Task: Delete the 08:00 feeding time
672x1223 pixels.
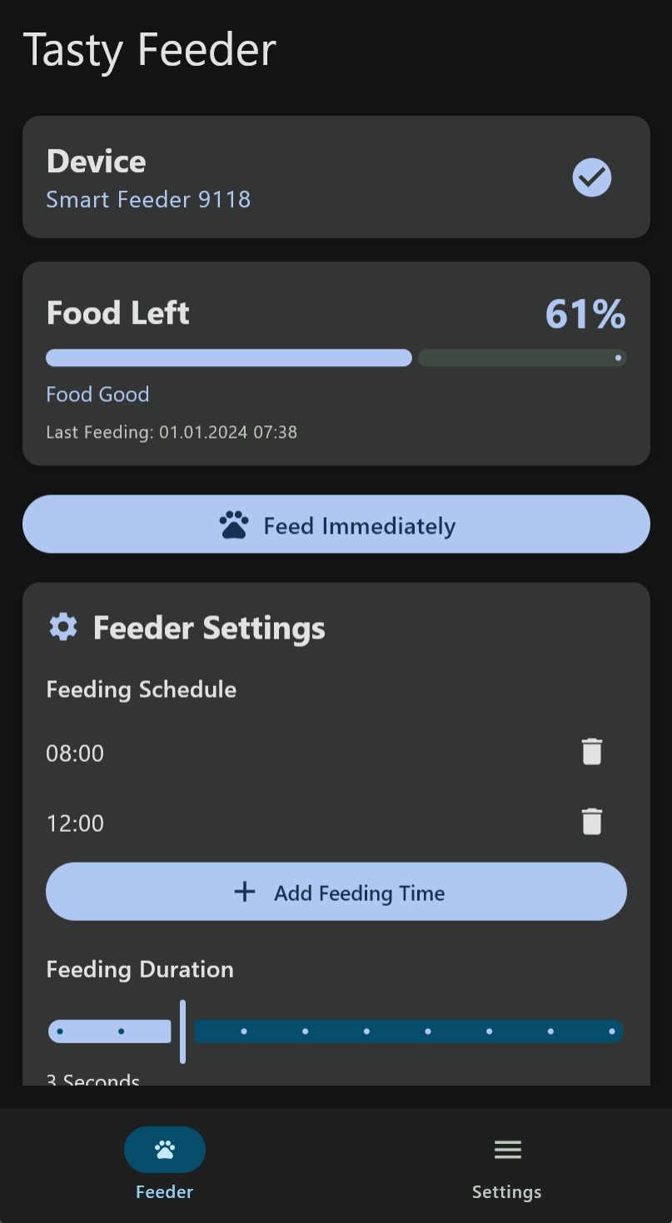Action: [591, 752]
